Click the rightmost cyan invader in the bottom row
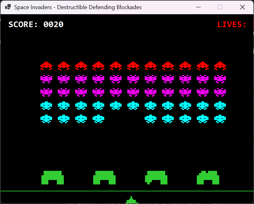This screenshot has width=254, height=204. point(220,119)
